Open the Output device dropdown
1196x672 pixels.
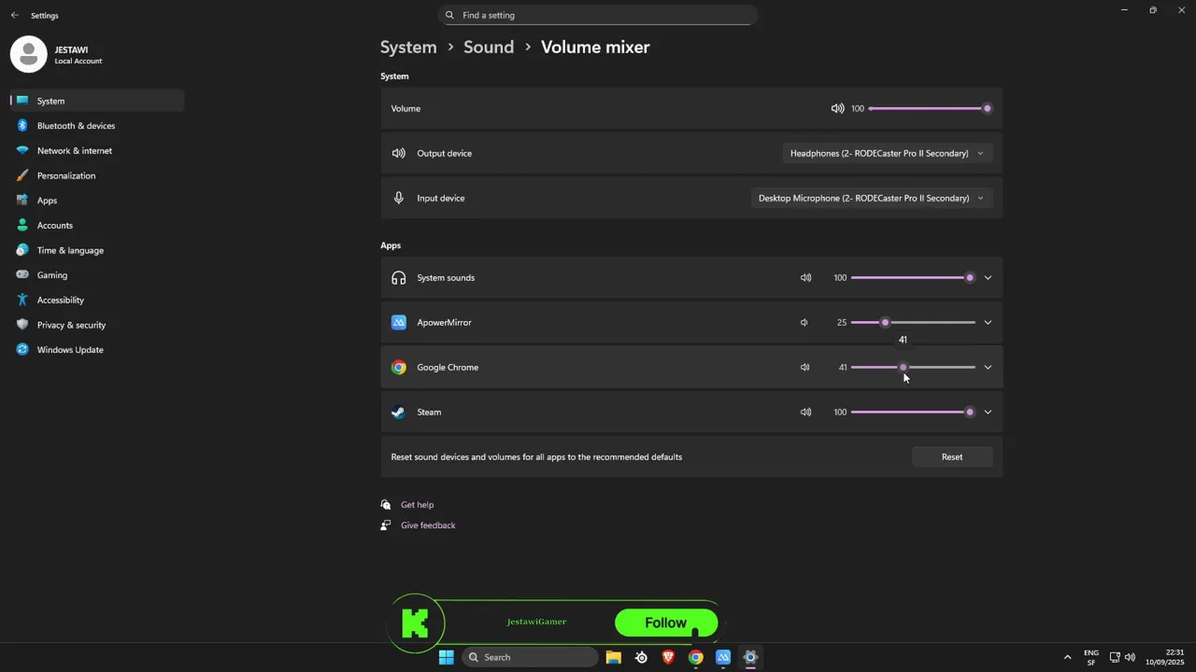(887, 153)
